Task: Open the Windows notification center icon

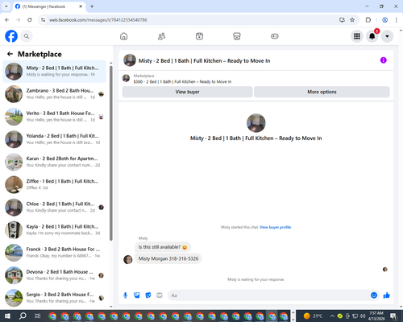Action: click(x=394, y=316)
